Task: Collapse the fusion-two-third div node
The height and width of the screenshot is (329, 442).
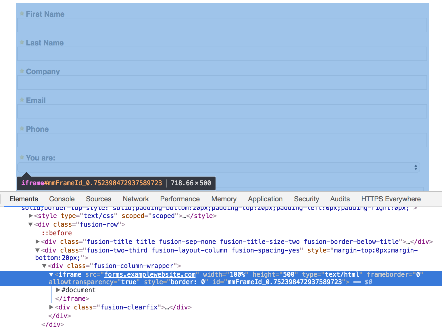Action: pos(37,250)
